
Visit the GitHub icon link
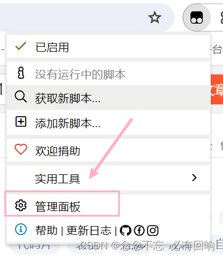(125, 230)
